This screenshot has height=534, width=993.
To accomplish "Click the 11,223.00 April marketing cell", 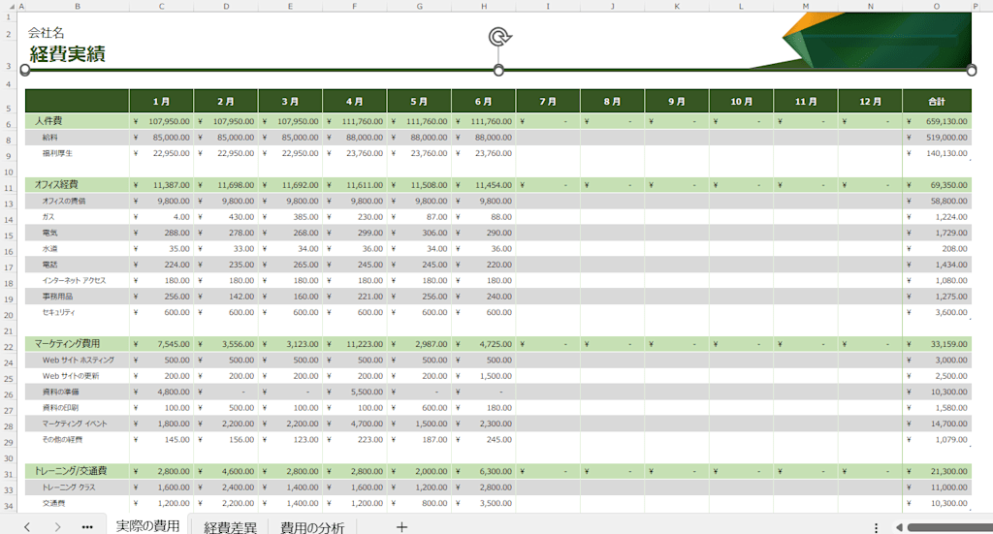I will pyautogui.click(x=355, y=344).
